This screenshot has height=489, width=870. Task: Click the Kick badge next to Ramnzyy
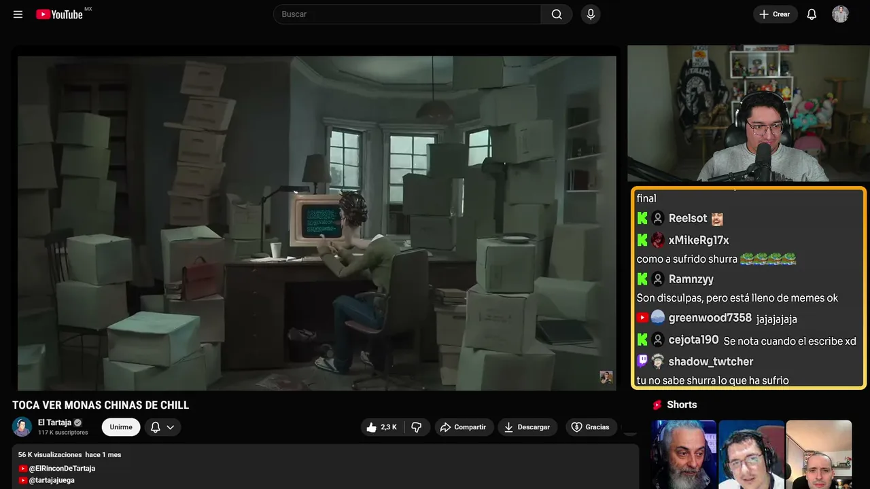(x=642, y=279)
